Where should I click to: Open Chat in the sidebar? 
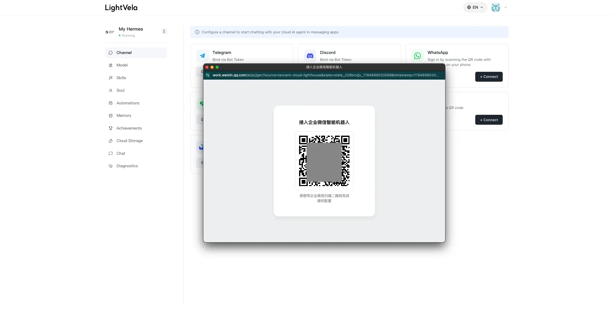(x=136, y=153)
